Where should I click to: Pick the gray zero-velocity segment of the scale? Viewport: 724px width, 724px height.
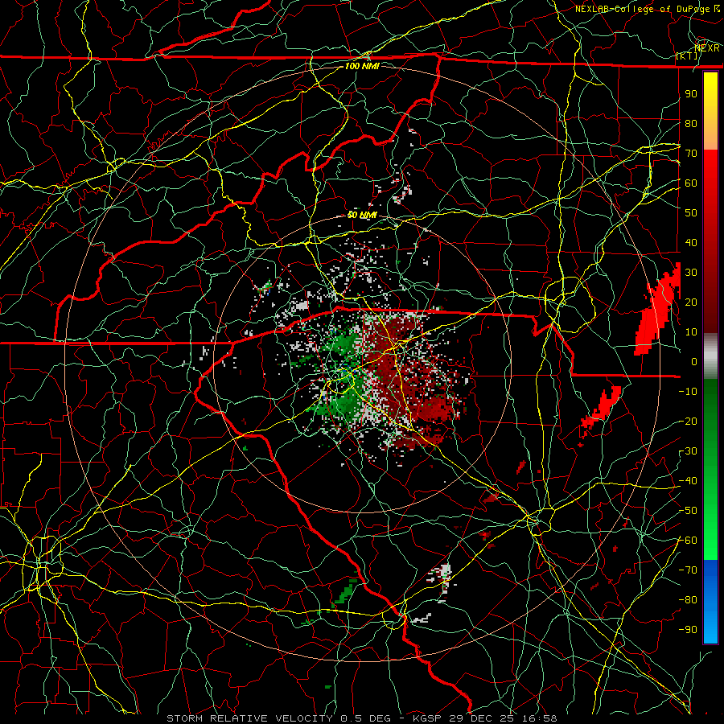(710, 356)
